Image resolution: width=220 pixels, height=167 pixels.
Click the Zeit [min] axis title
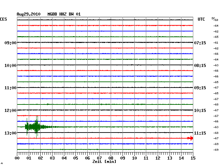tap(104, 162)
